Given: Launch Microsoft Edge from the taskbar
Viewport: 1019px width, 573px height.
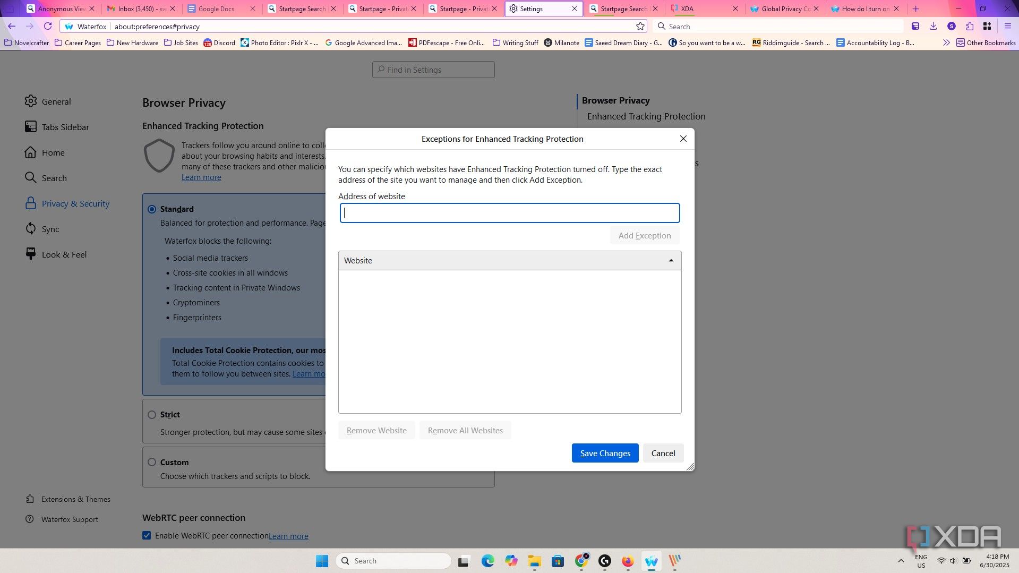Looking at the screenshot, I should point(487,561).
